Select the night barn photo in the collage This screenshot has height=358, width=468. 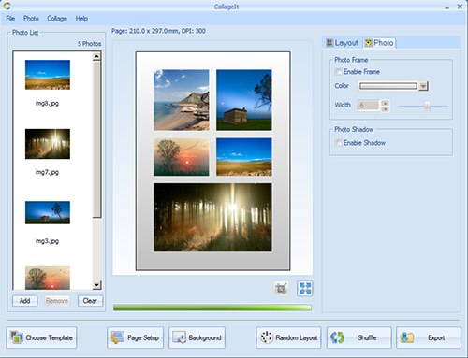pyautogui.click(x=244, y=100)
